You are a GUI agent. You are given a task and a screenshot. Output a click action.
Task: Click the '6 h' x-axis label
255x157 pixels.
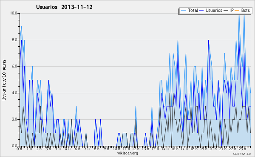pos(77,149)
